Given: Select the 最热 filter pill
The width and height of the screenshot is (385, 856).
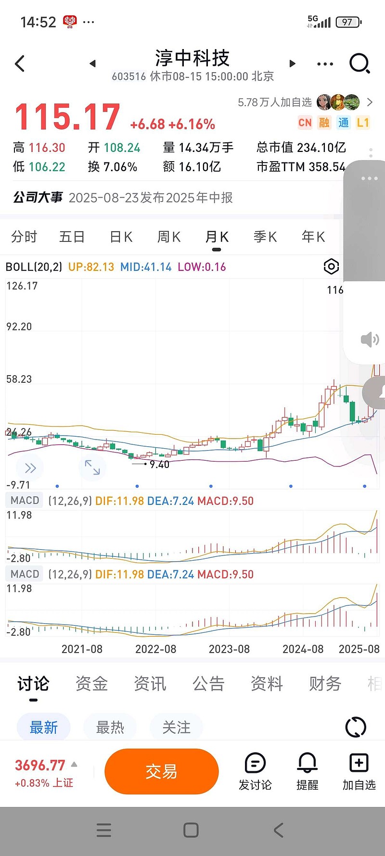Looking at the screenshot, I should 110,727.
